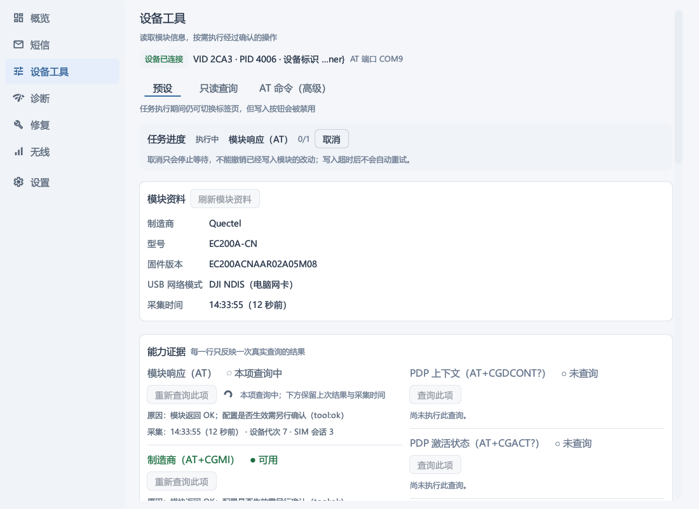Image resolution: width=699 pixels, height=509 pixels.
Task: Cancel the running task with 取消
Action: point(331,139)
